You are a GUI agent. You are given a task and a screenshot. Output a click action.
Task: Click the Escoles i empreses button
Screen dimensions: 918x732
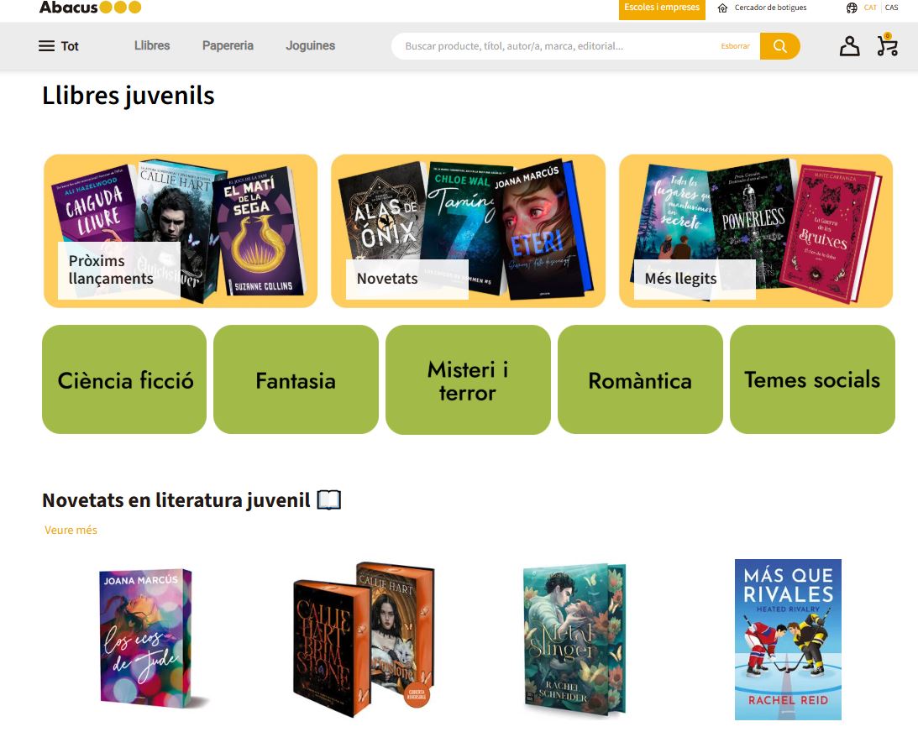point(662,8)
